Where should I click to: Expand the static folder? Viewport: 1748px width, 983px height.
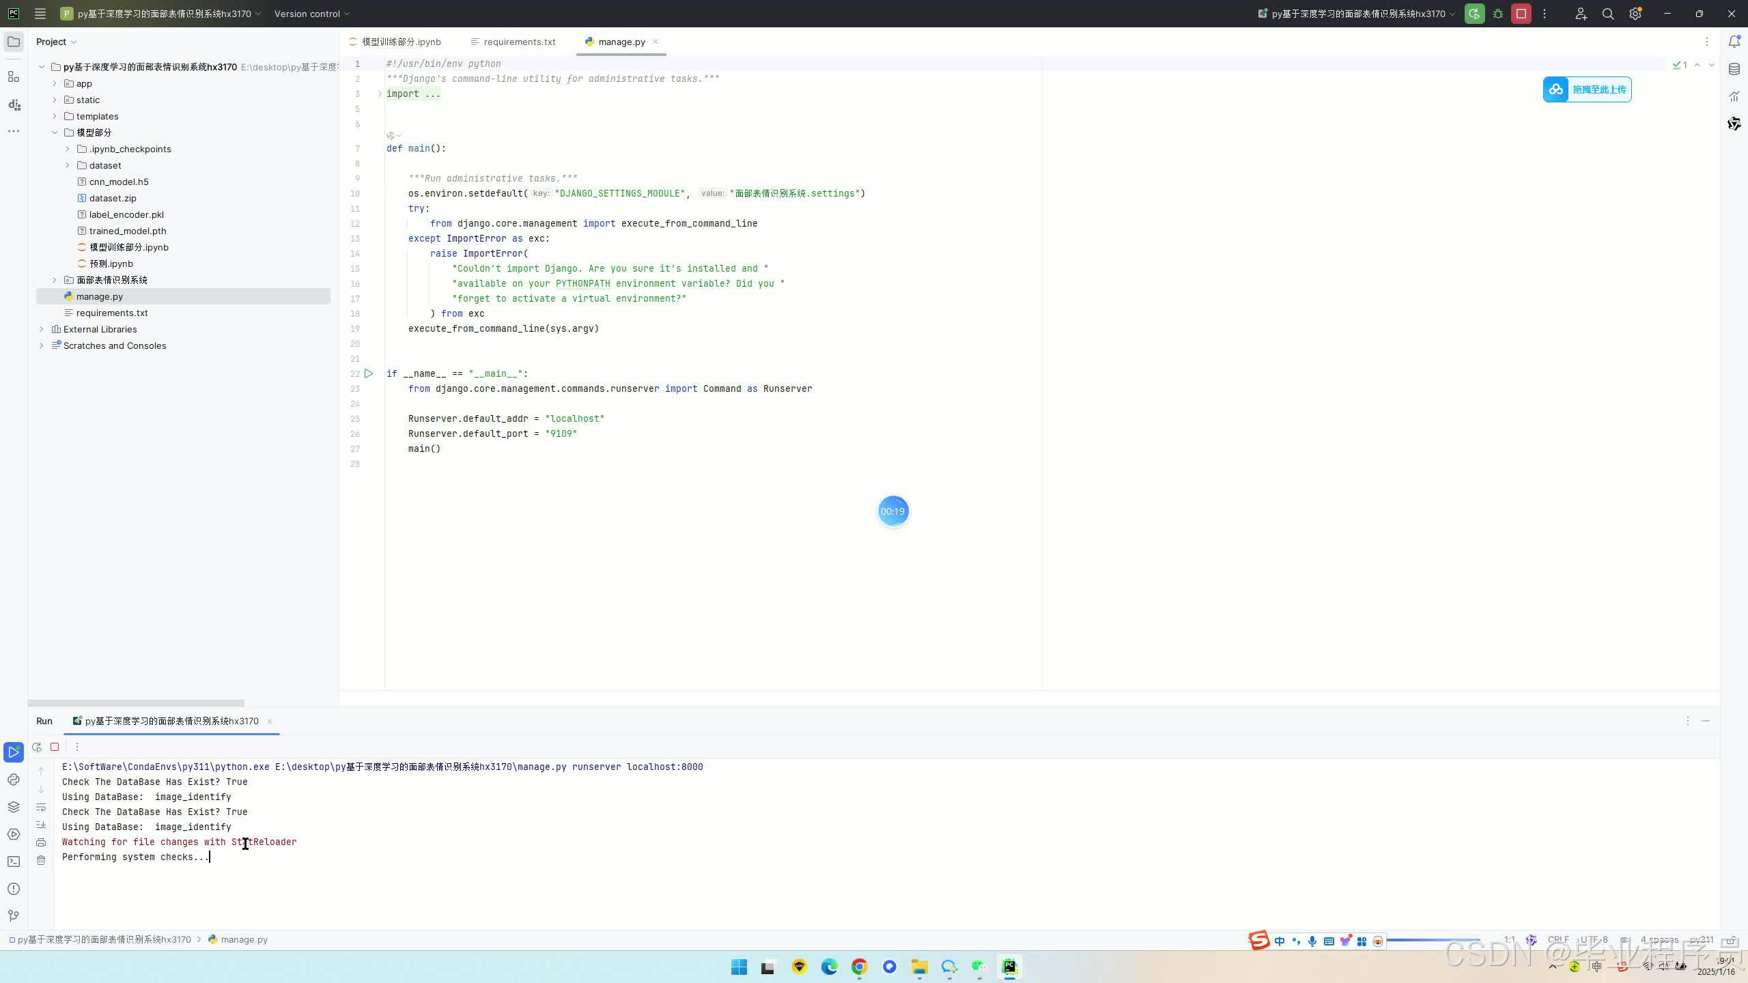click(55, 100)
